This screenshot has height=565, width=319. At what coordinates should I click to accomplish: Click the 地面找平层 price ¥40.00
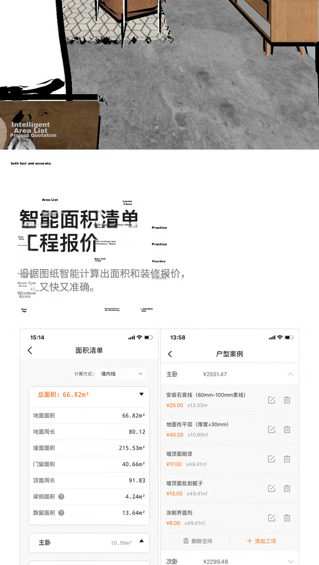pyautogui.click(x=174, y=435)
